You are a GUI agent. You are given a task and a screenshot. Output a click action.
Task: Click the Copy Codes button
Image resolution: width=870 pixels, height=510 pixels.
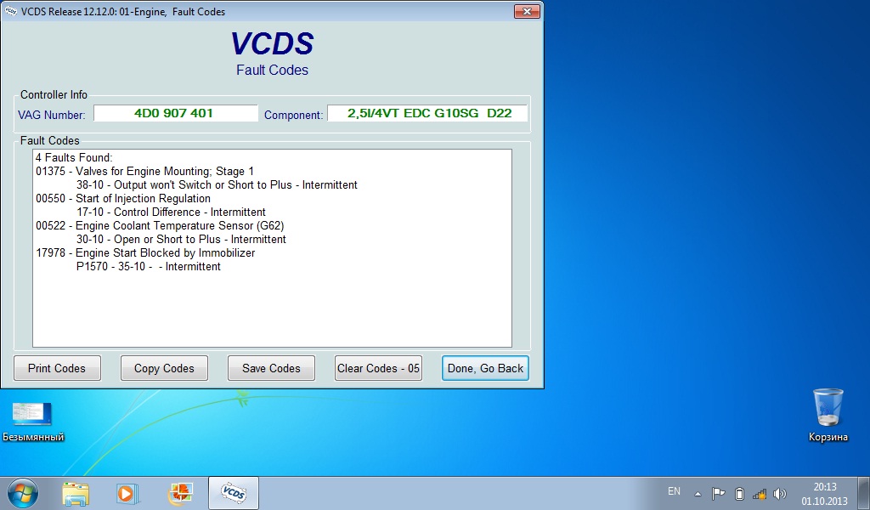pos(164,369)
